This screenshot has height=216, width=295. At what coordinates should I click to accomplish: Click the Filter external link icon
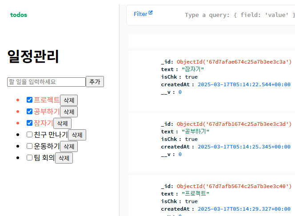tap(151, 12)
